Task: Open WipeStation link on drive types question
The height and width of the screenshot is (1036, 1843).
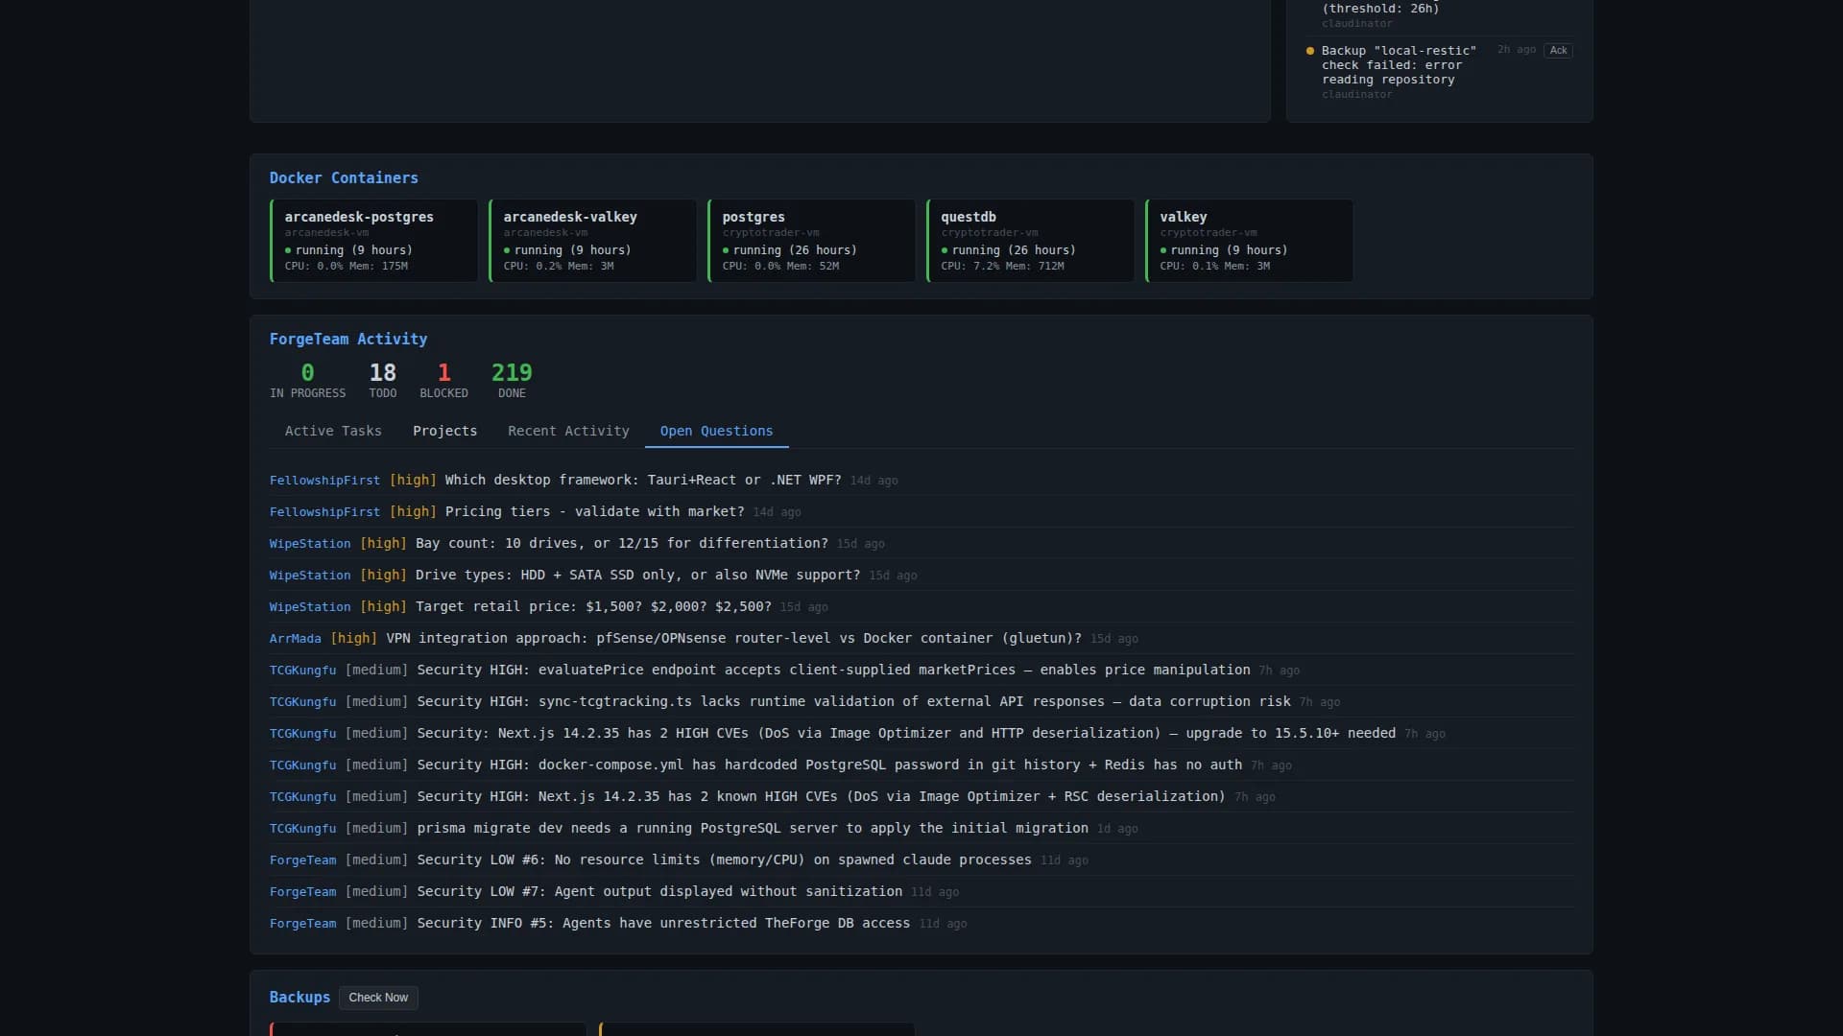Action: (x=310, y=575)
